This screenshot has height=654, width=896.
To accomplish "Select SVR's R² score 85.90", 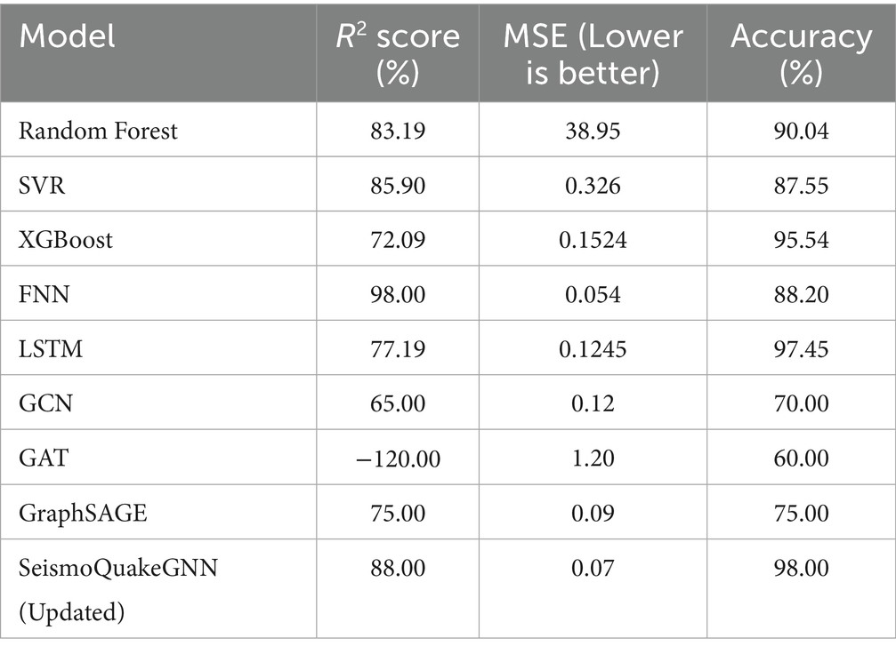I will coord(398,185).
